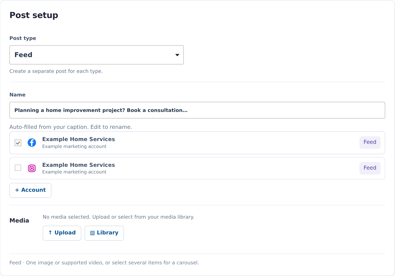Click the 'Post setup' heading
This screenshot has width=395, height=276.
(34, 15)
